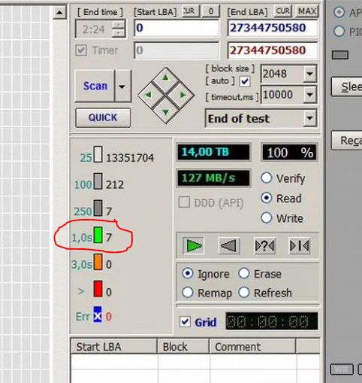Image resolution: width=362 pixels, height=383 pixels.
Task: Click the QUICK button
Action: coord(103,117)
